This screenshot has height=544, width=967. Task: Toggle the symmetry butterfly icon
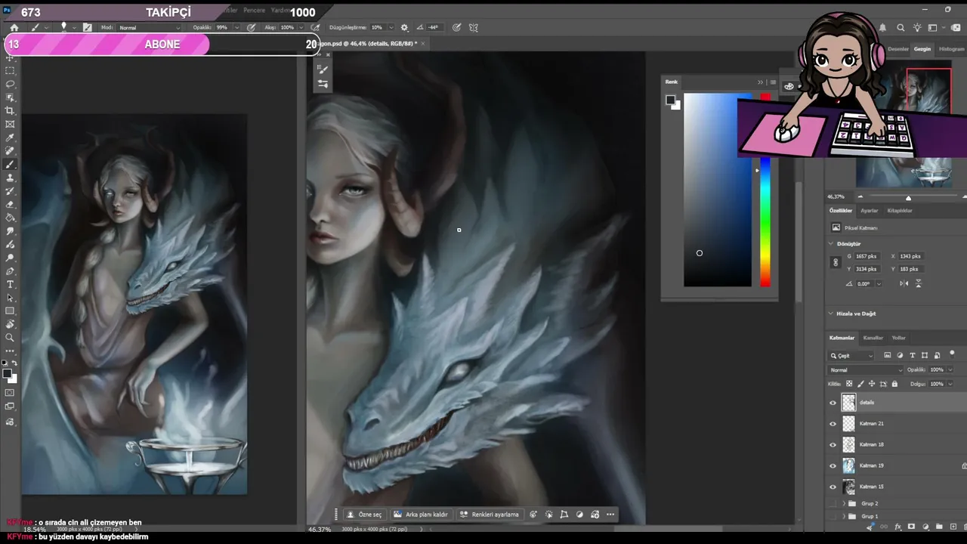(x=474, y=28)
